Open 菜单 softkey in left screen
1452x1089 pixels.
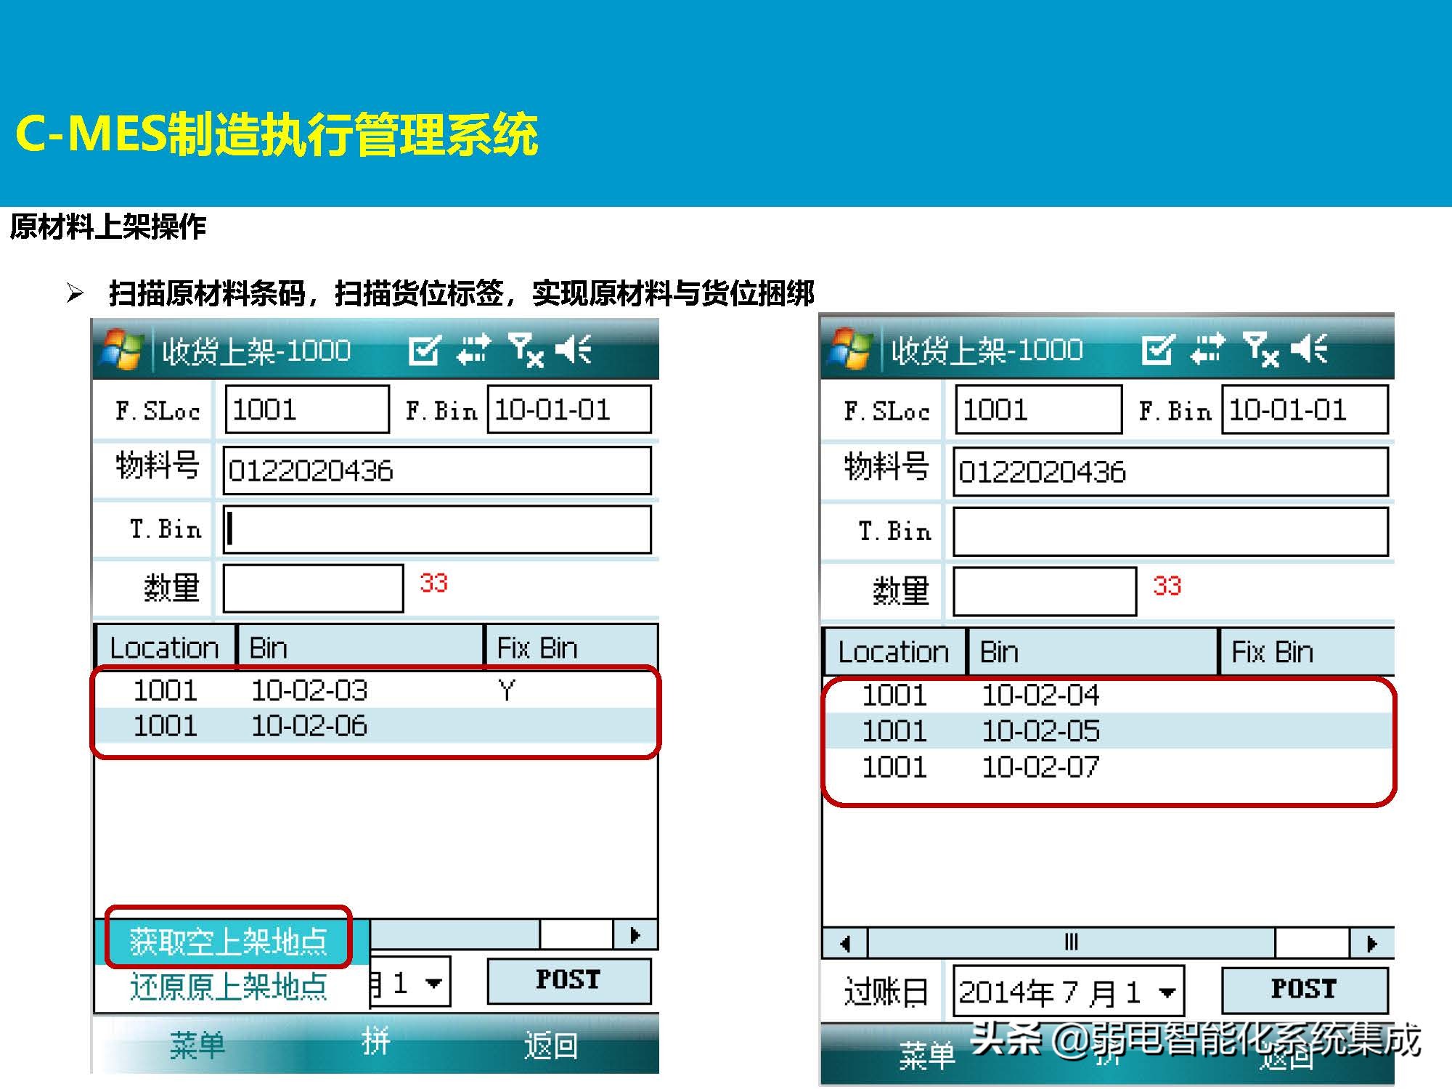coord(197,1045)
